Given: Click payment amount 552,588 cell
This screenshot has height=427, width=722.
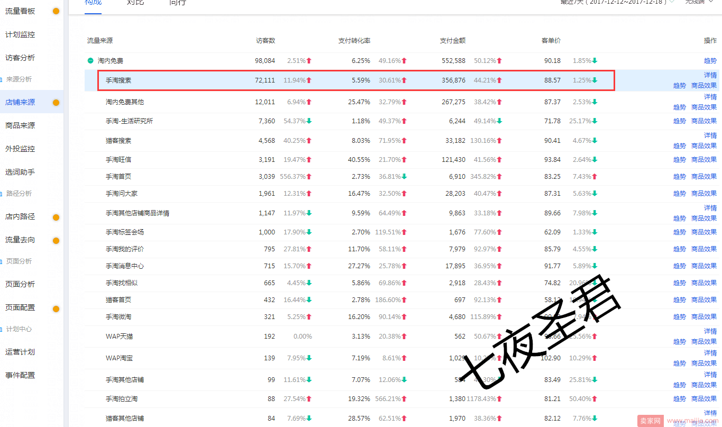Looking at the screenshot, I should pos(454,61).
